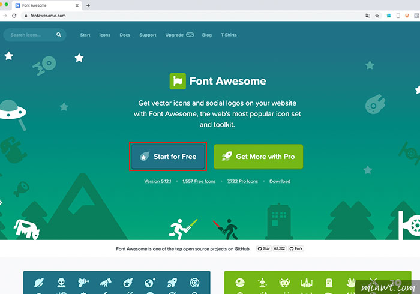Click the fontawesome.com address bar URL

coord(48,16)
